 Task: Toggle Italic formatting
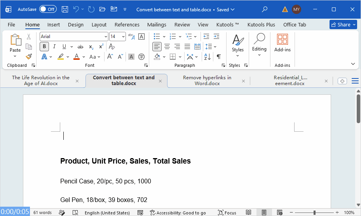(x=54, y=47)
